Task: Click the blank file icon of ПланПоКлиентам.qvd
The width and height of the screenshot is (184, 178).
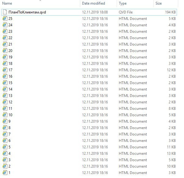Action: click(5, 12)
